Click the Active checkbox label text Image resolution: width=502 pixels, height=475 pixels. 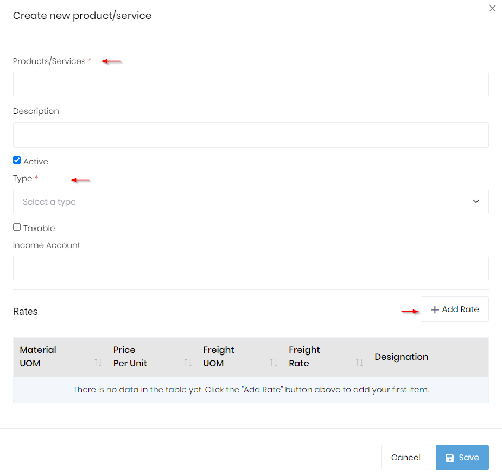(36, 162)
